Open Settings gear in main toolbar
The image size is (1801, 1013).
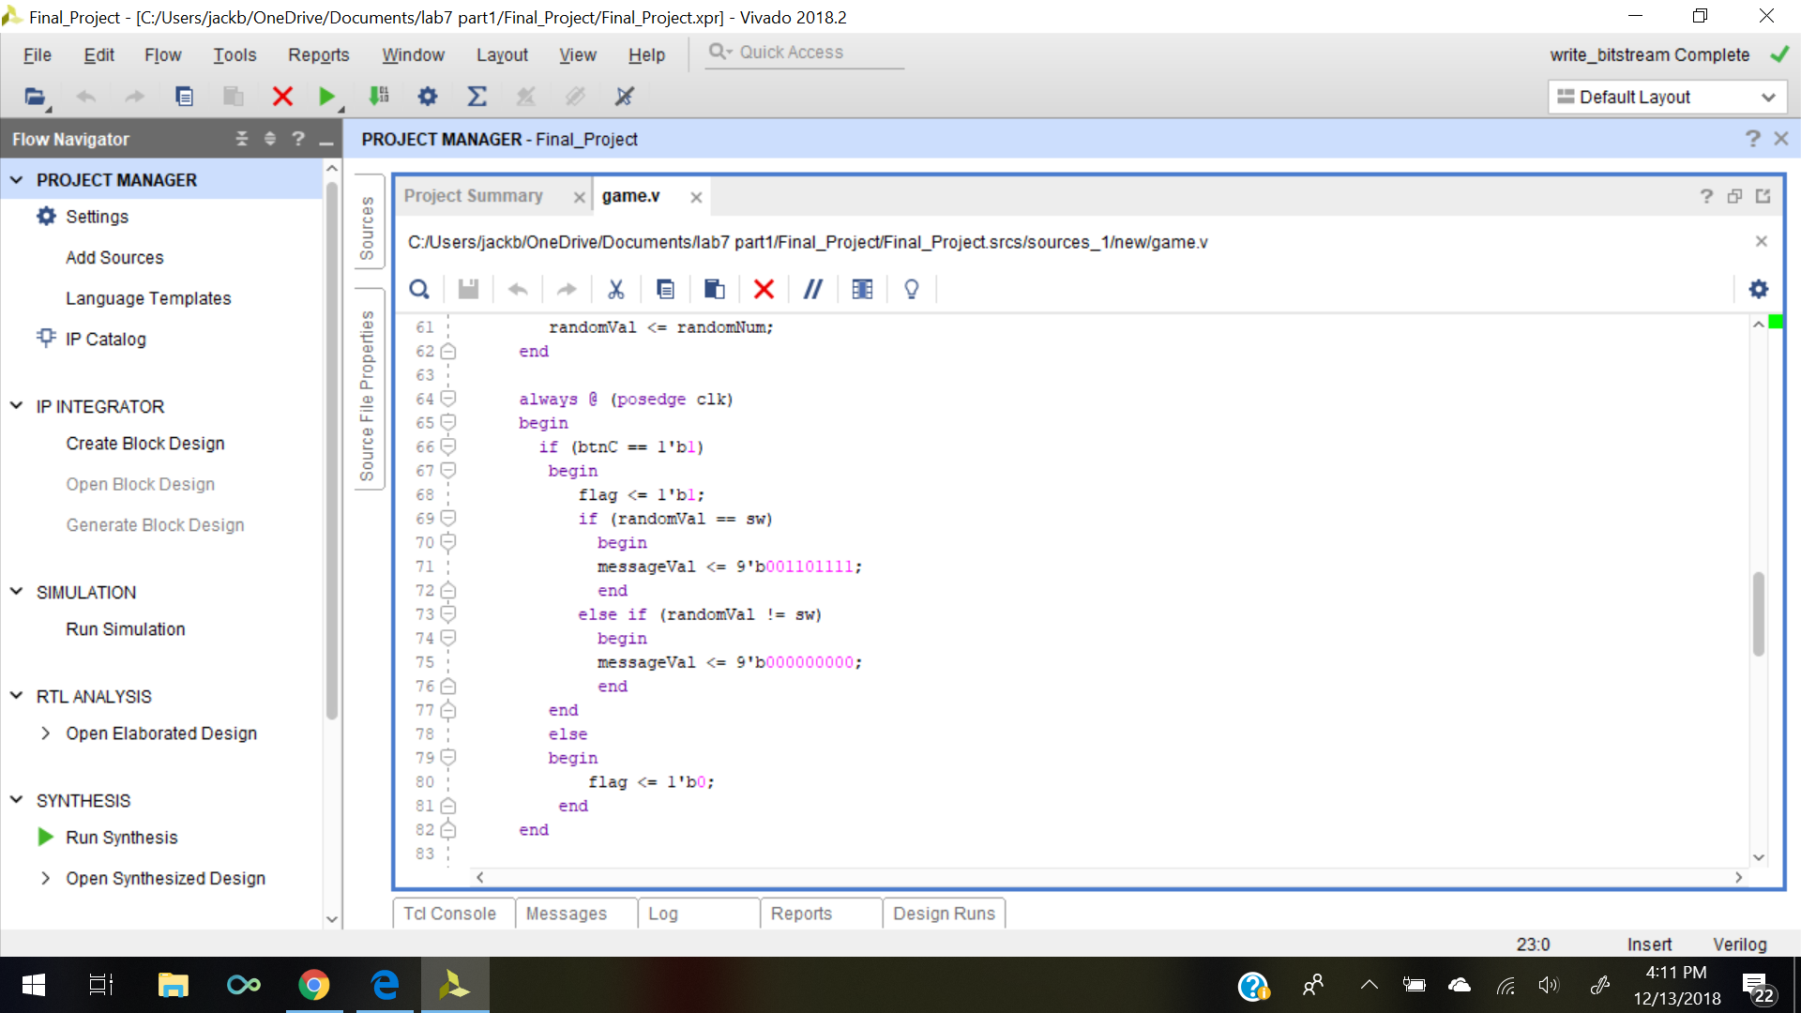tap(428, 96)
